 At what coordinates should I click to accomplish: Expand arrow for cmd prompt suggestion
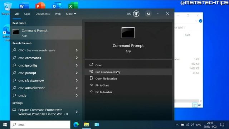click(x=77, y=73)
